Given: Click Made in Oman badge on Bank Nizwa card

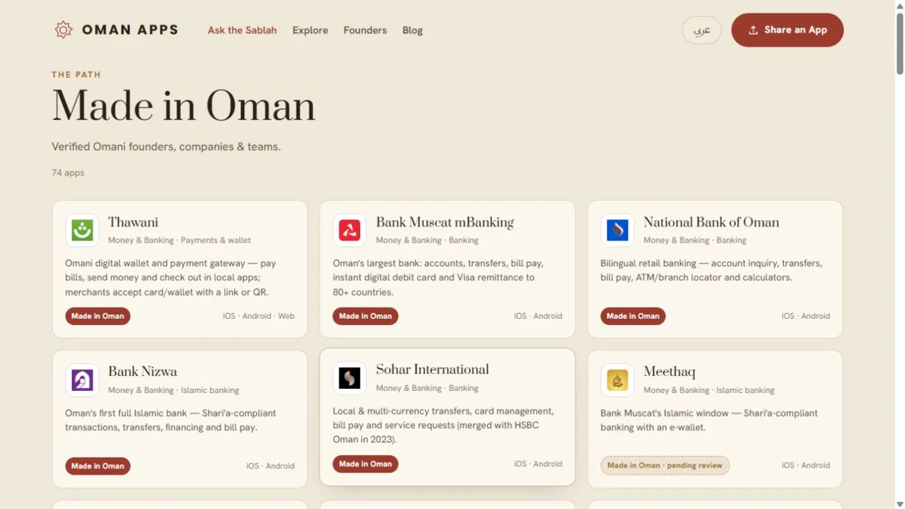Looking at the screenshot, I should [x=98, y=466].
